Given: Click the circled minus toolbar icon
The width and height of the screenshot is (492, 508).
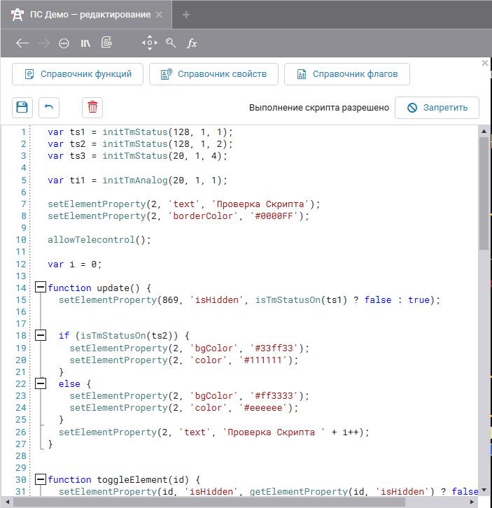Looking at the screenshot, I should point(64,43).
